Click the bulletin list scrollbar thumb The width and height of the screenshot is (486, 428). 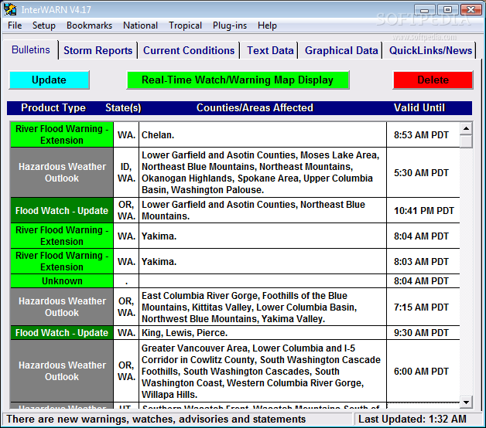tap(466, 141)
